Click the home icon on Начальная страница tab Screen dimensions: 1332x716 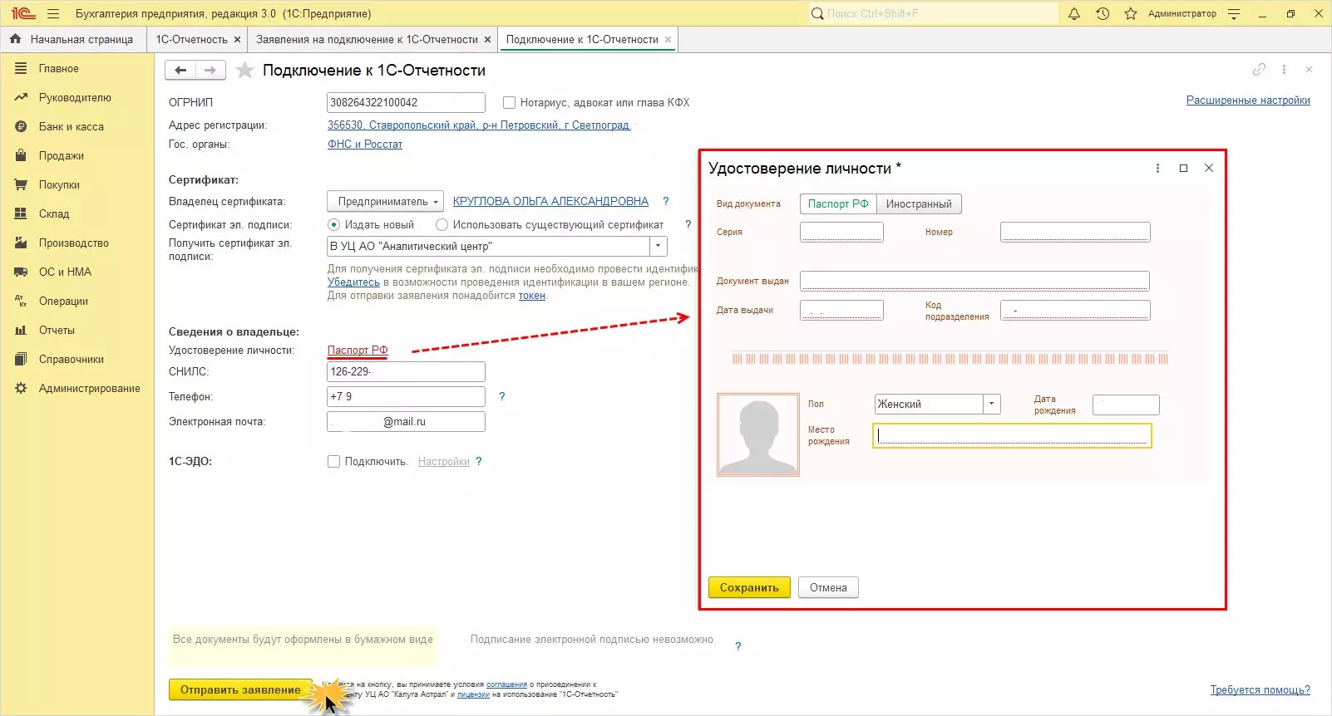[x=15, y=39]
